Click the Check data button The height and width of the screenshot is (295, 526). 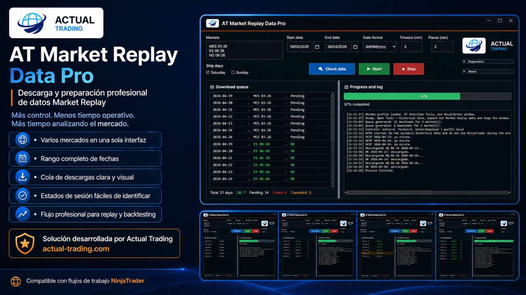332,69
